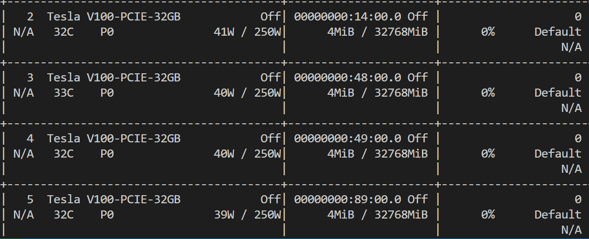Click the 39W / 250W power reading

[x=247, y=215]
